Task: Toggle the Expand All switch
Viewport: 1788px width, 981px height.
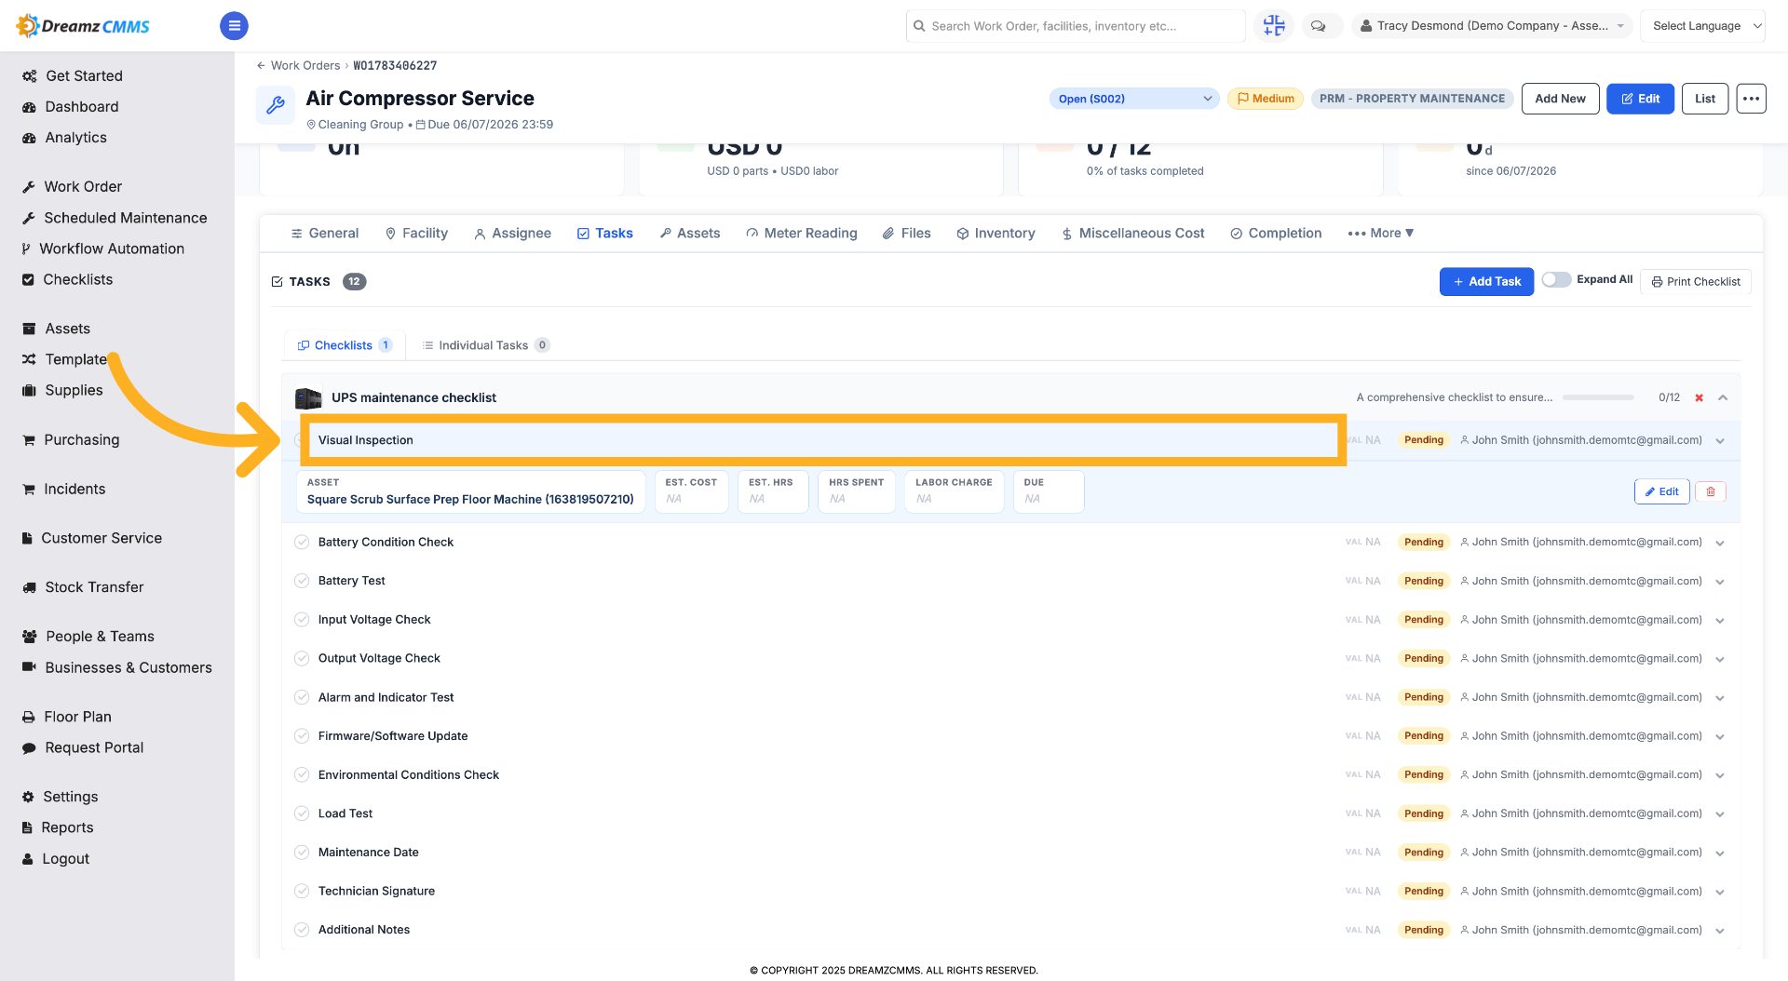Action: point(1556,279)
